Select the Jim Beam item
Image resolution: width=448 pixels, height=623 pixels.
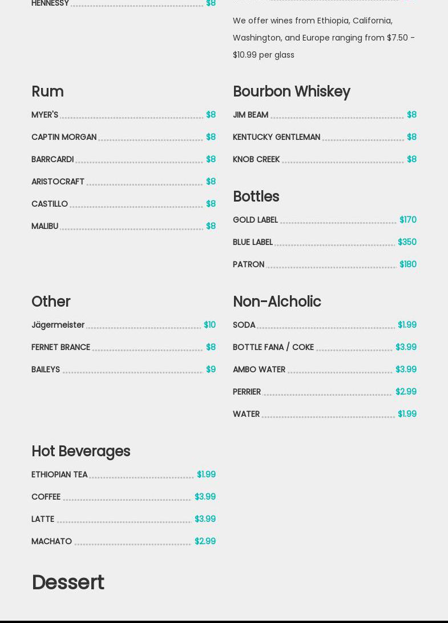point(251,115)
